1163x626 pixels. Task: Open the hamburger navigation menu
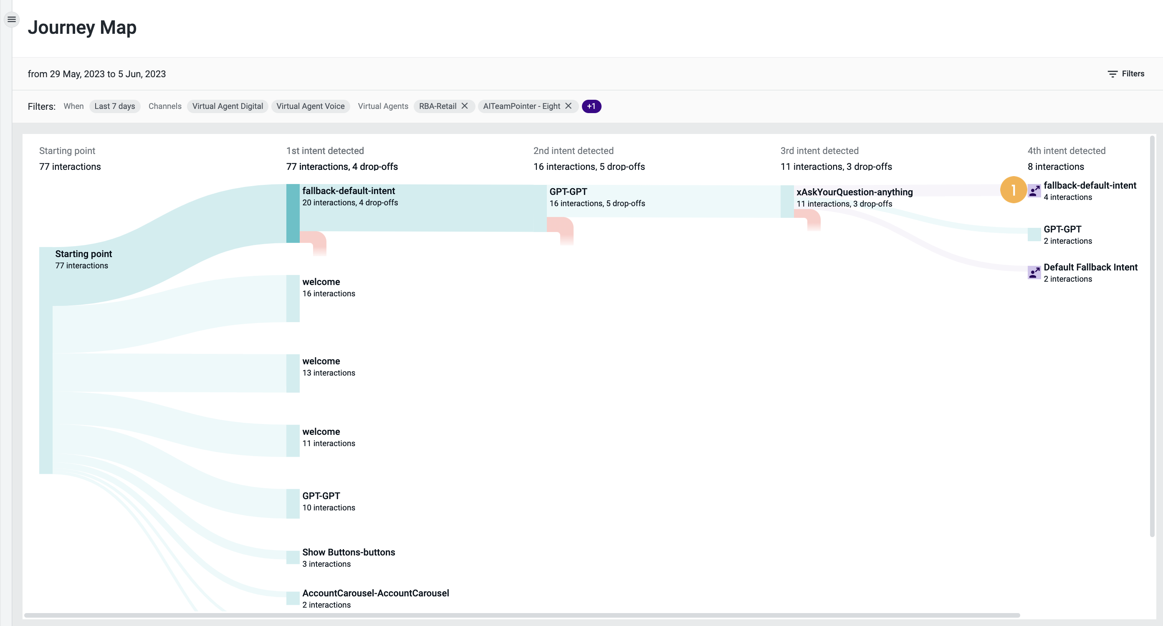point(11,19)
